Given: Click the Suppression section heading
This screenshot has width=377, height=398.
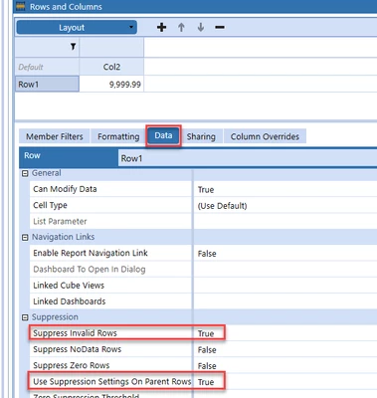Looking at the screenshot, I should [55, 317].
